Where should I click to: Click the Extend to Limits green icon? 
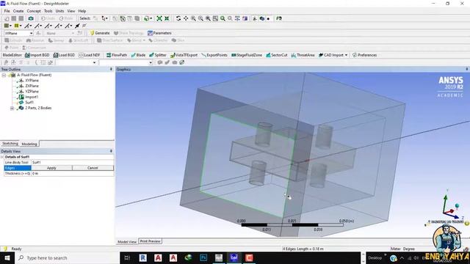(159, 18)
